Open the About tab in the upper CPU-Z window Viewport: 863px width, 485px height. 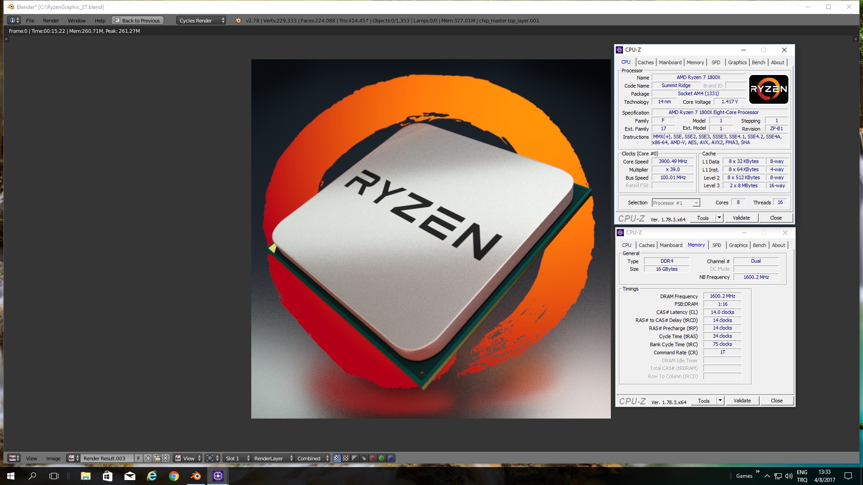click(778, 62)
